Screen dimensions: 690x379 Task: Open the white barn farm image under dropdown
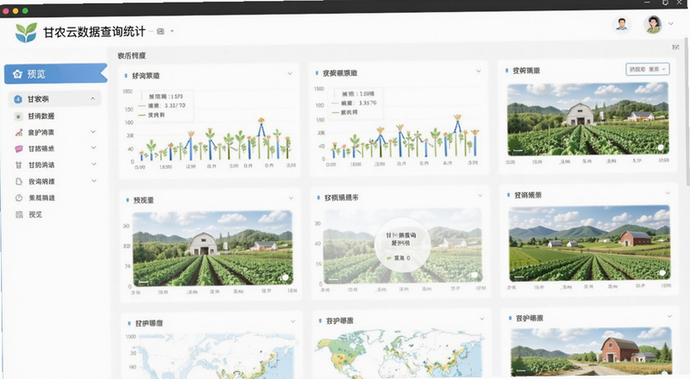pyautogui.click(x=587, y=119)
